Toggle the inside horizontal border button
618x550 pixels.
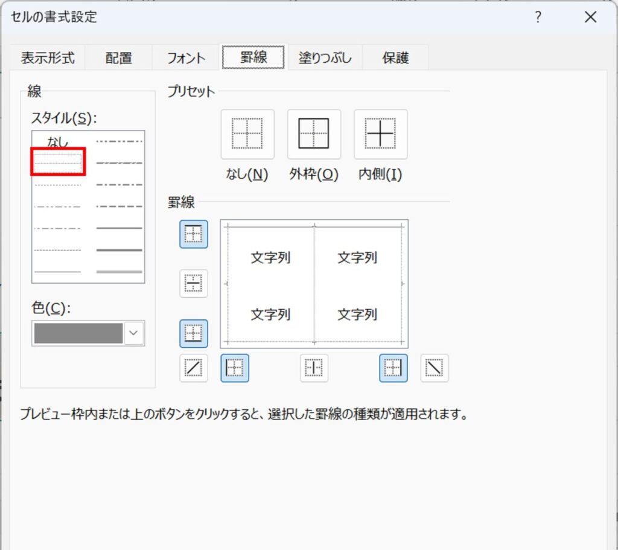[194, 284]
